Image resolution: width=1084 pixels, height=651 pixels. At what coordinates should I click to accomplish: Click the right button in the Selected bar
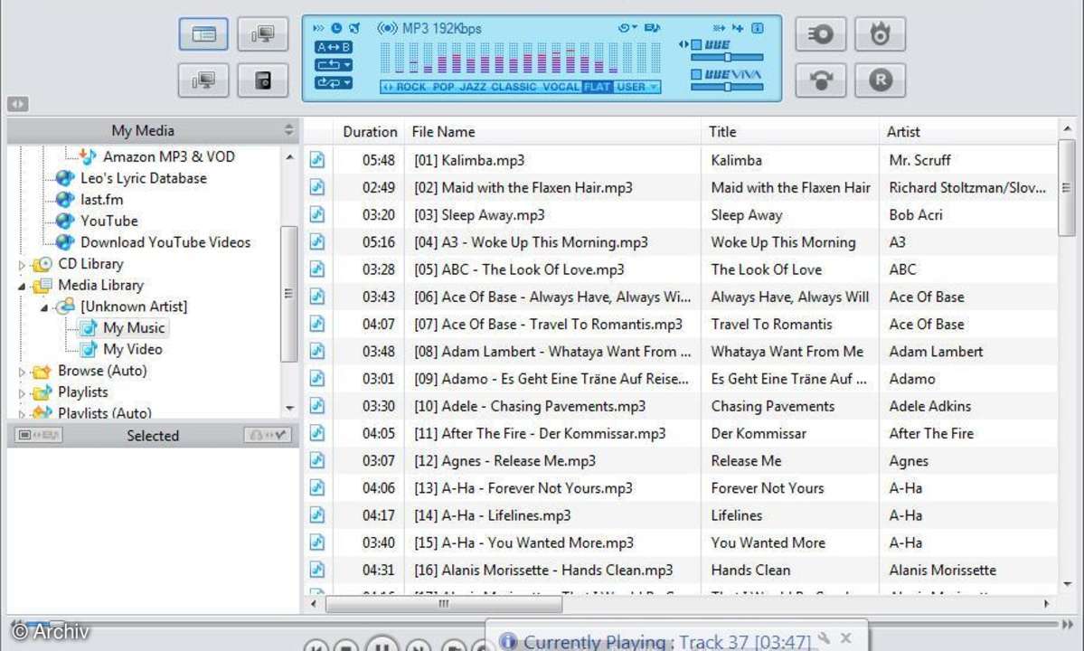268,435
